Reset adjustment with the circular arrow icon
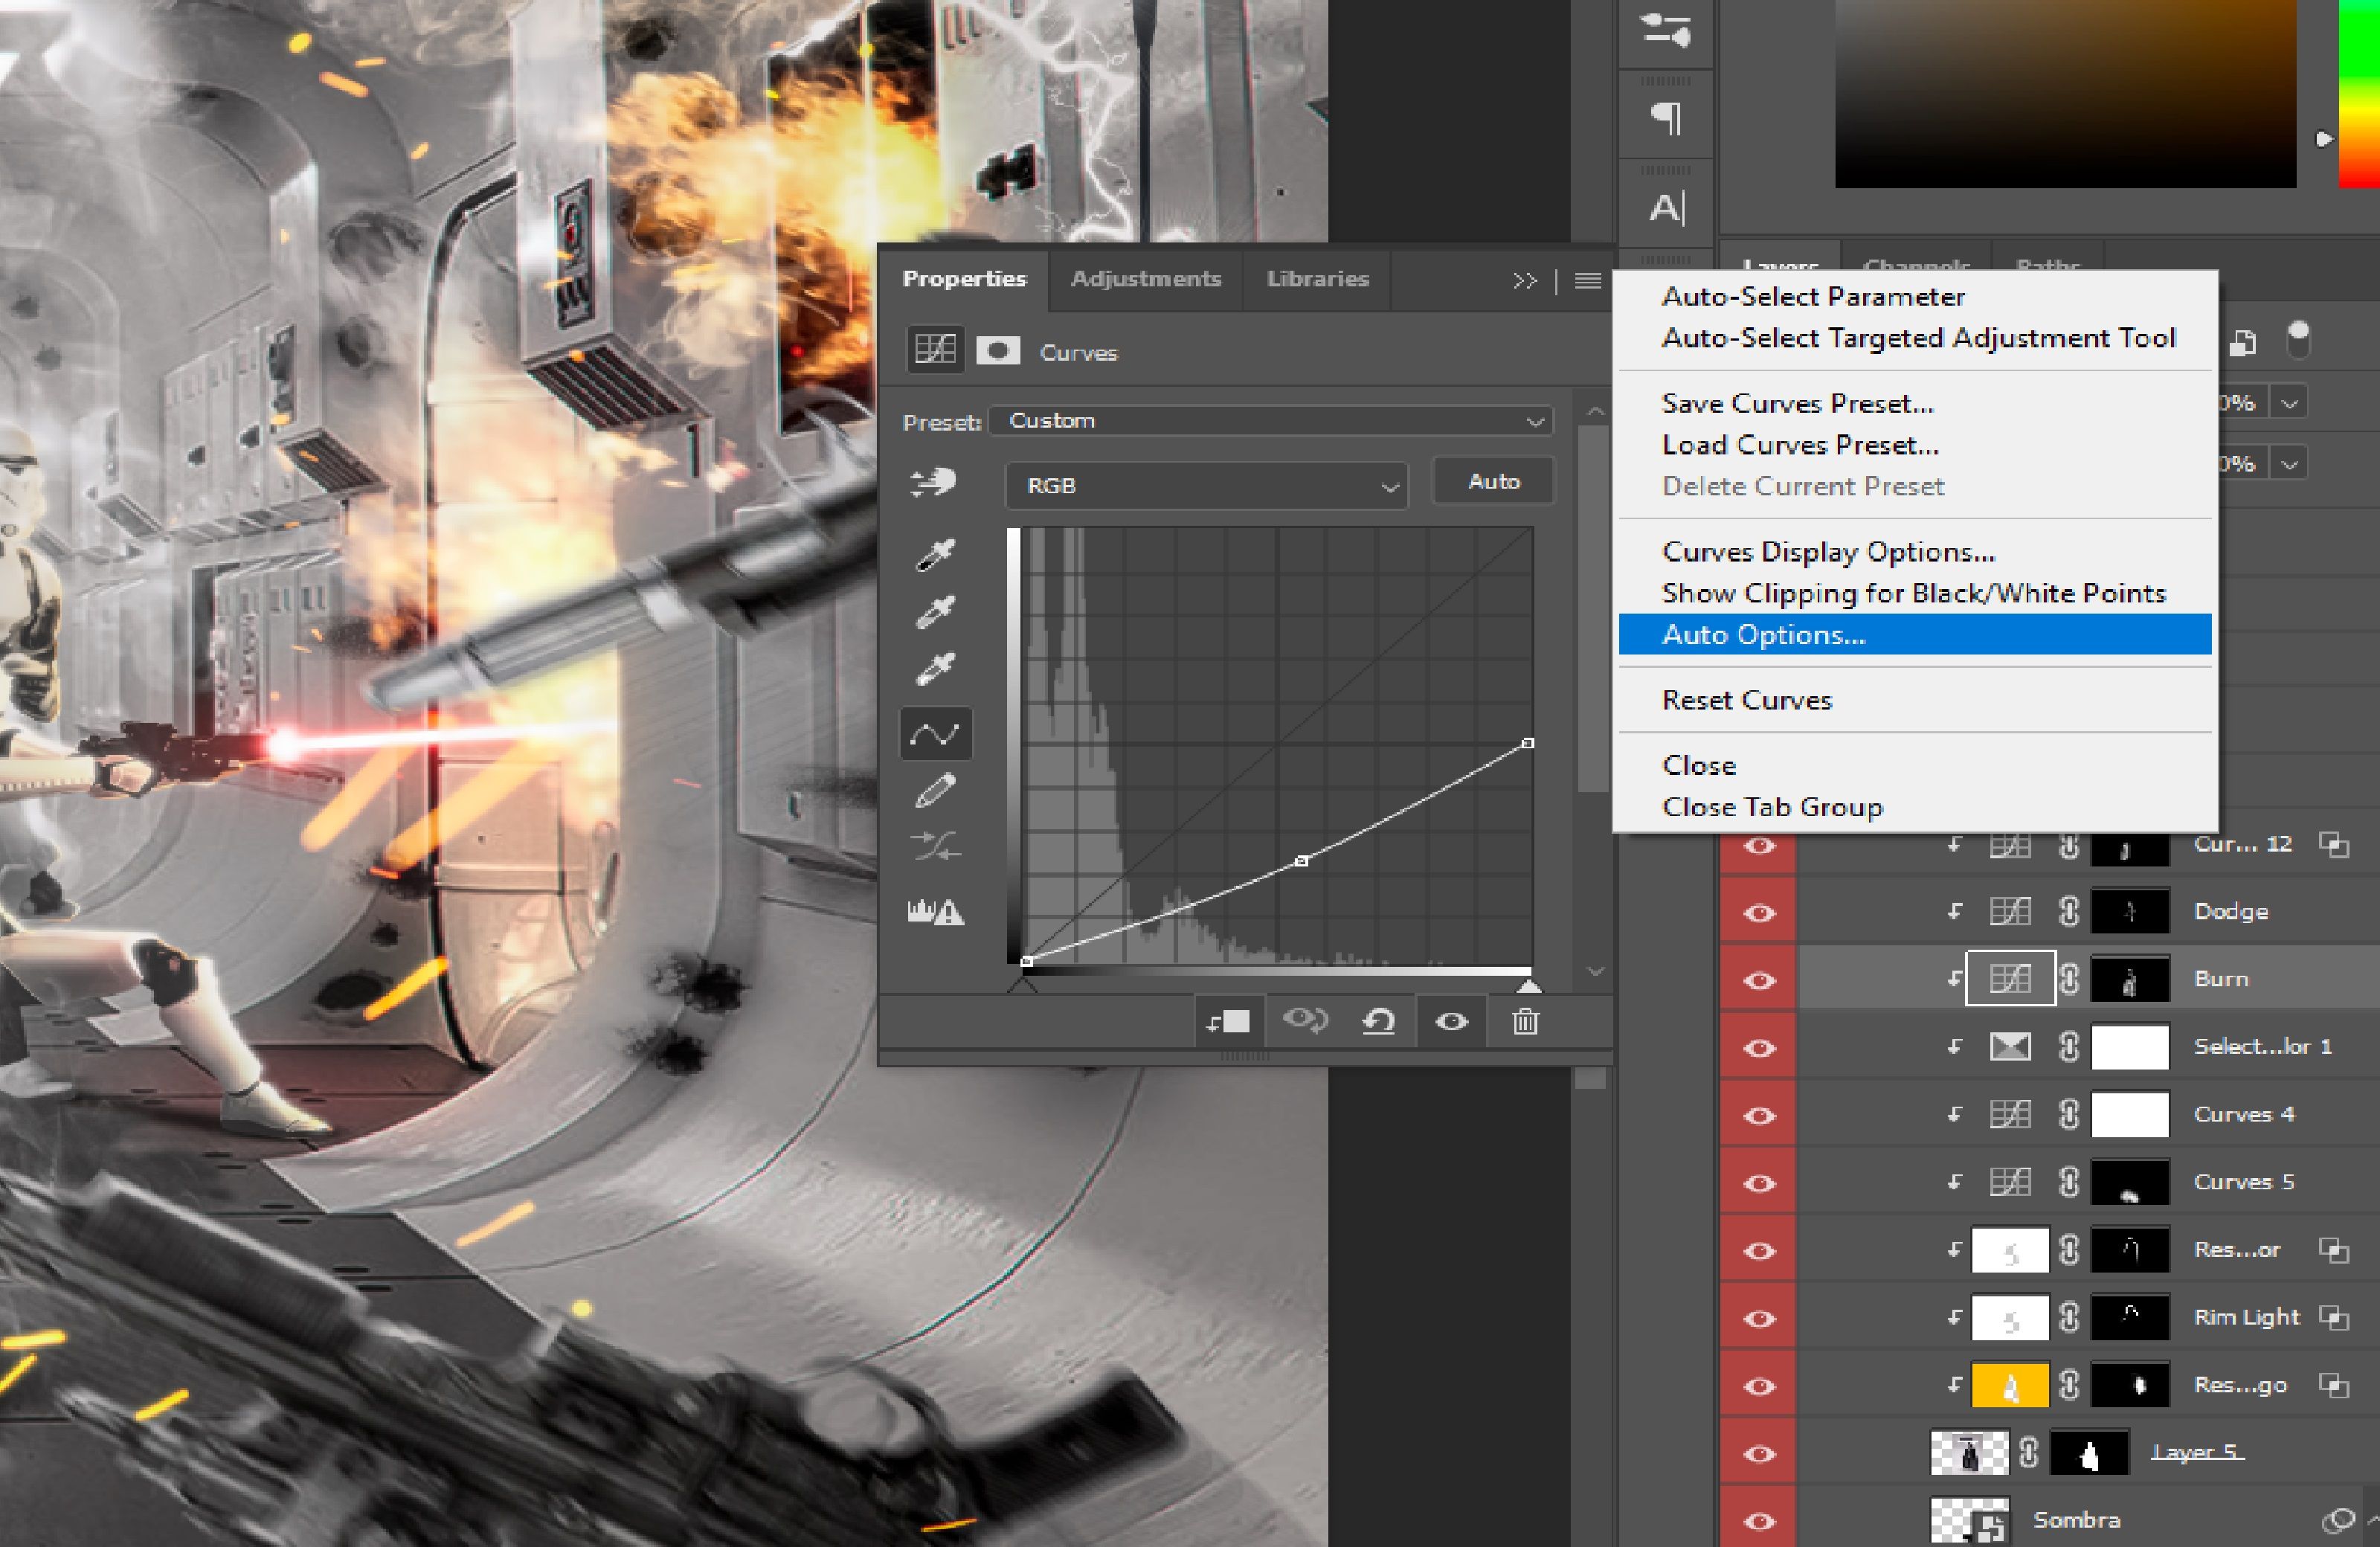2380x1547 pixels. pos(1378,1021)
